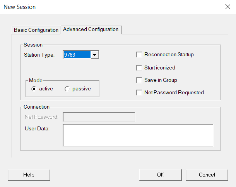
Task: Click the Reconnect on Startup label
Action: 169,54
